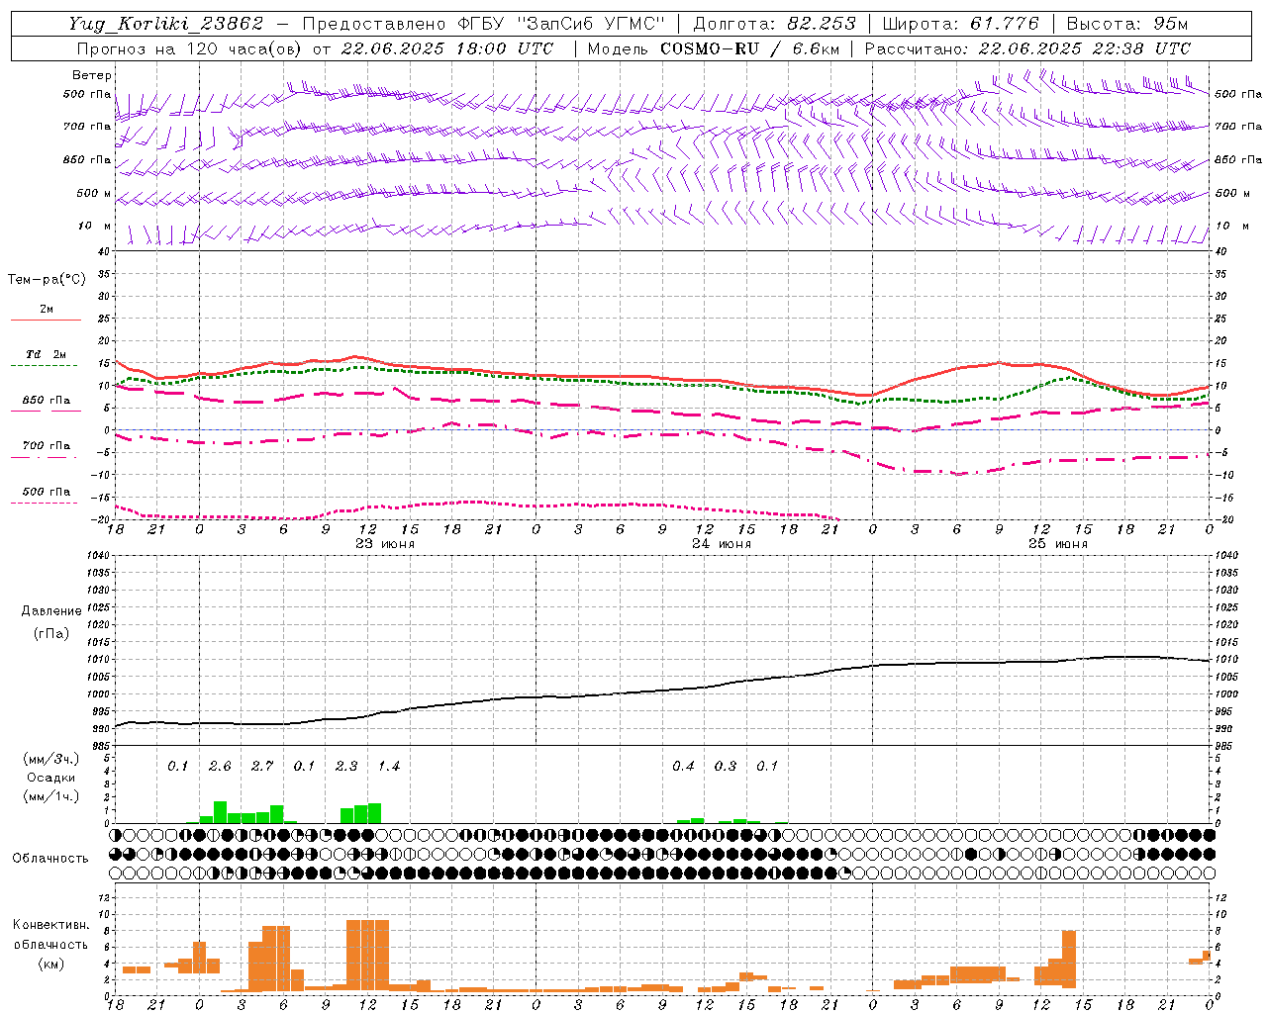Screen dimensions: 1267x1013
Task: Click the Модель COSMO-RU / 6.6км label
Action: [x=713, y=48]
